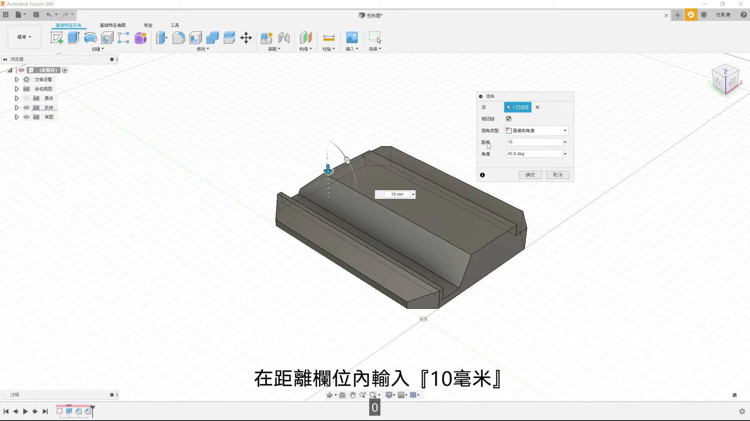Click the angle 45.0 deg field
Screen dimensions: 750x421
tap(534, 154)
